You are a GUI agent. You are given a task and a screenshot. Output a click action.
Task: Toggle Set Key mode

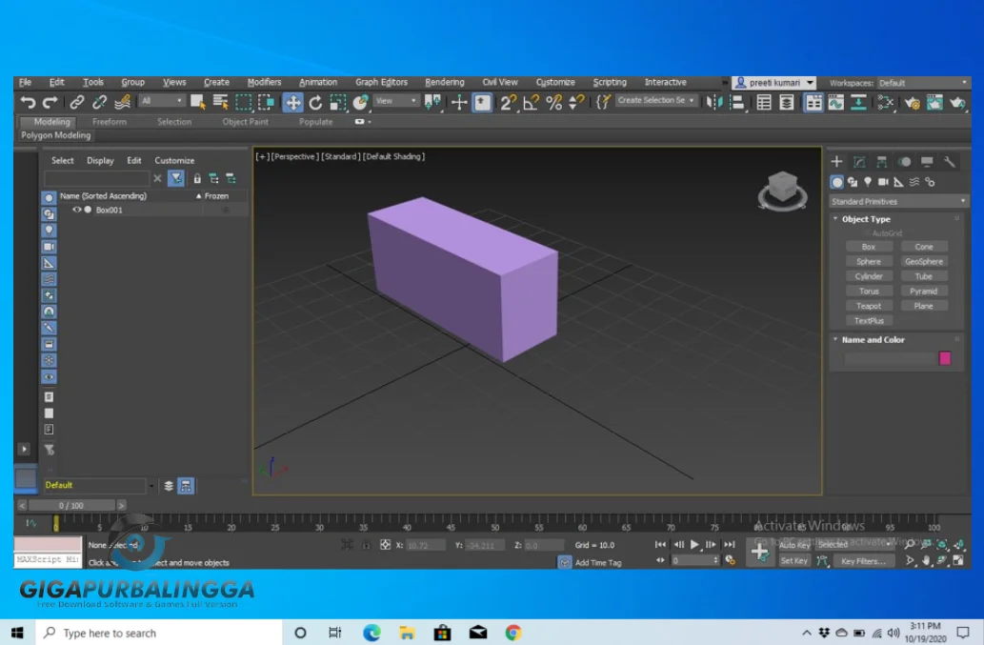796,560
